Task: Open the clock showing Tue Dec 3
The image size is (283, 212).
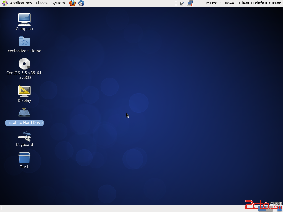Action: coord(218,3)
